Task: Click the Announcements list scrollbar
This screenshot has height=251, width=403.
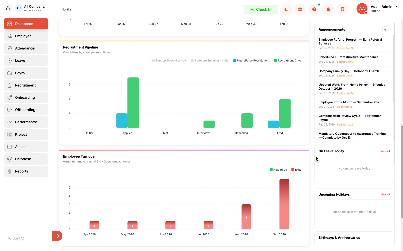Action: [x=394, y=68]
